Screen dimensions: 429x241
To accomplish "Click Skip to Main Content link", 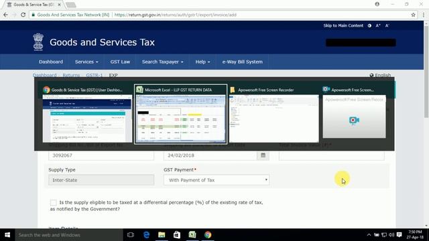I will pyautogui.click(x=343, y=25).
